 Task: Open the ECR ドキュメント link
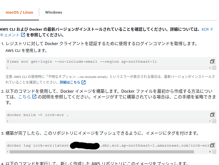click(207, 29)
